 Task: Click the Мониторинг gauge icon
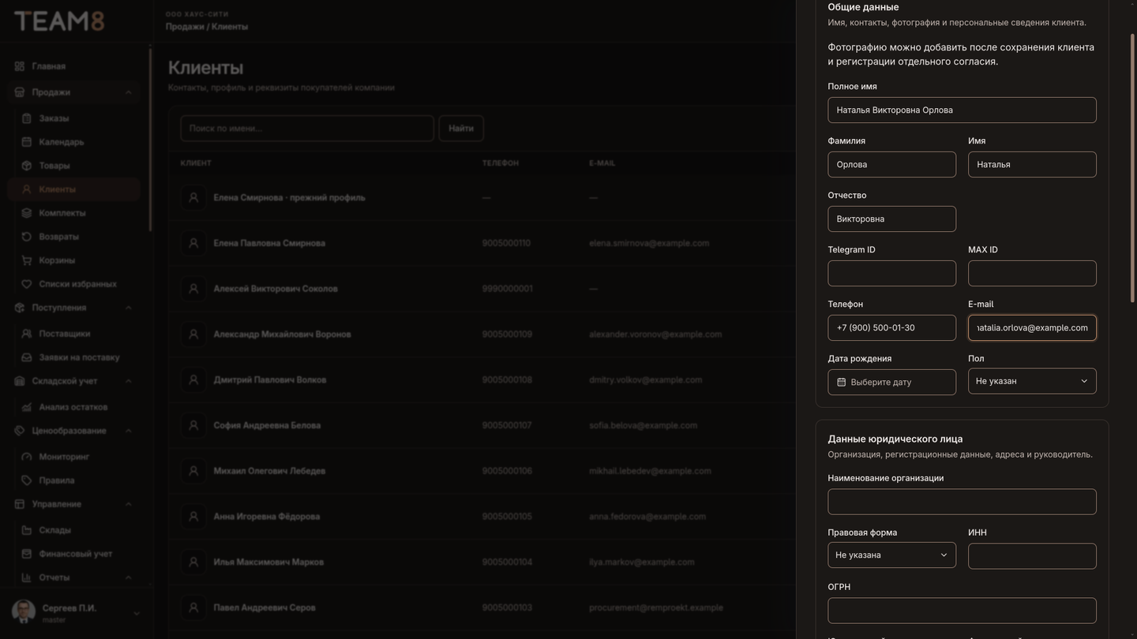(26, 457)
